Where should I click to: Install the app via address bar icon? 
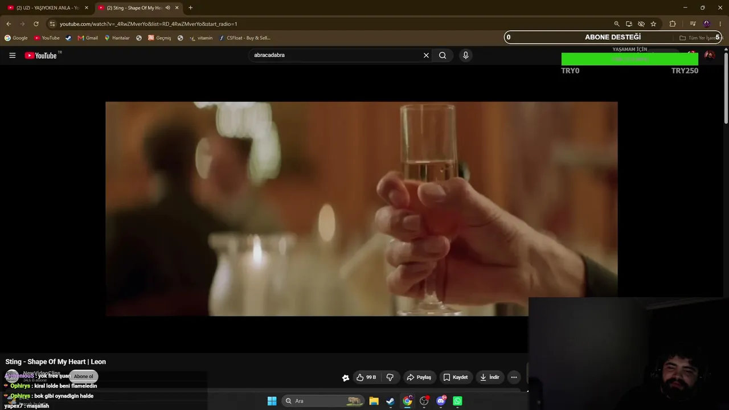click(629, 24)
